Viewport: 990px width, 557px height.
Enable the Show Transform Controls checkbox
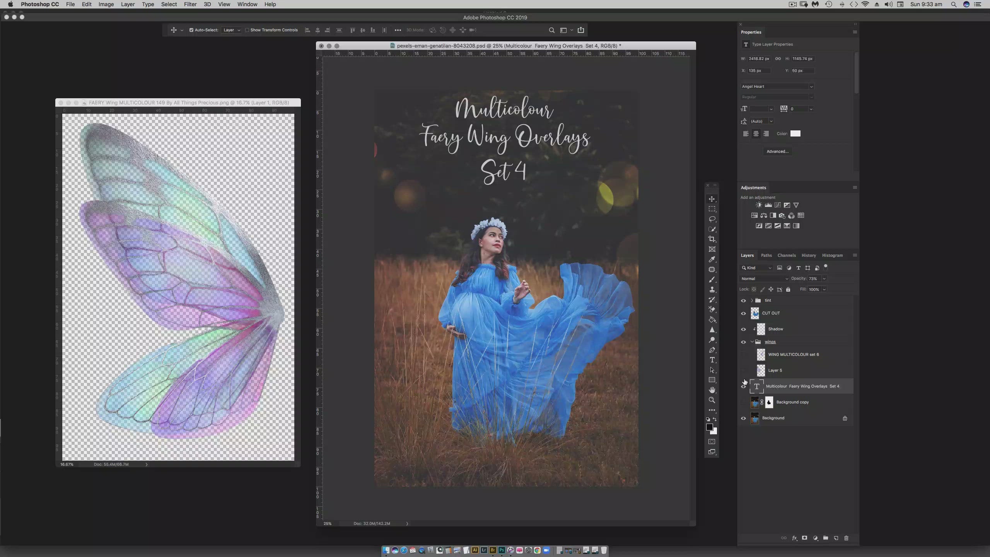248,30
